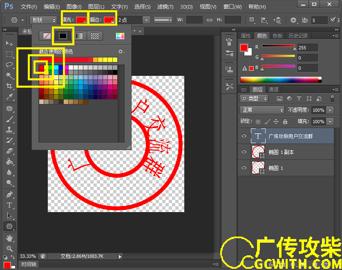Open the blend mode 正常 dropdown

[x=262, y=110]
